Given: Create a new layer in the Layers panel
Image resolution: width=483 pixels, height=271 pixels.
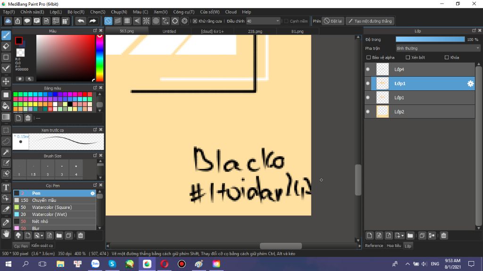Looking at the screenshot, I should click(x=369, y=235).
